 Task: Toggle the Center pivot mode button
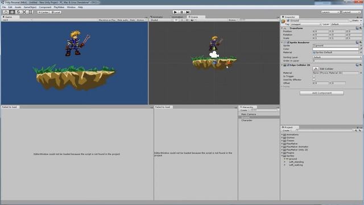(x=43, y=12)
